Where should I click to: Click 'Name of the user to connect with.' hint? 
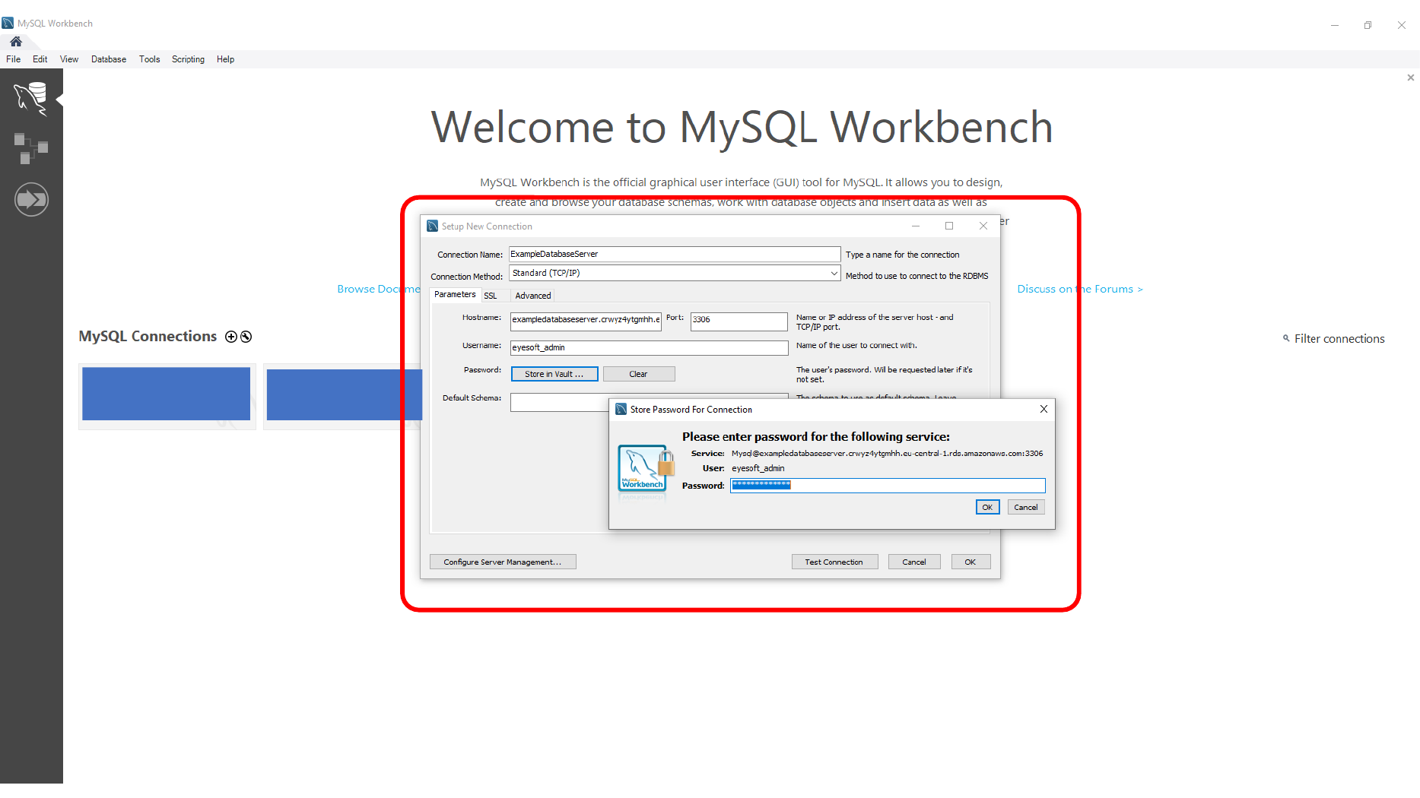pyautogui.click(x=856, y=345)
